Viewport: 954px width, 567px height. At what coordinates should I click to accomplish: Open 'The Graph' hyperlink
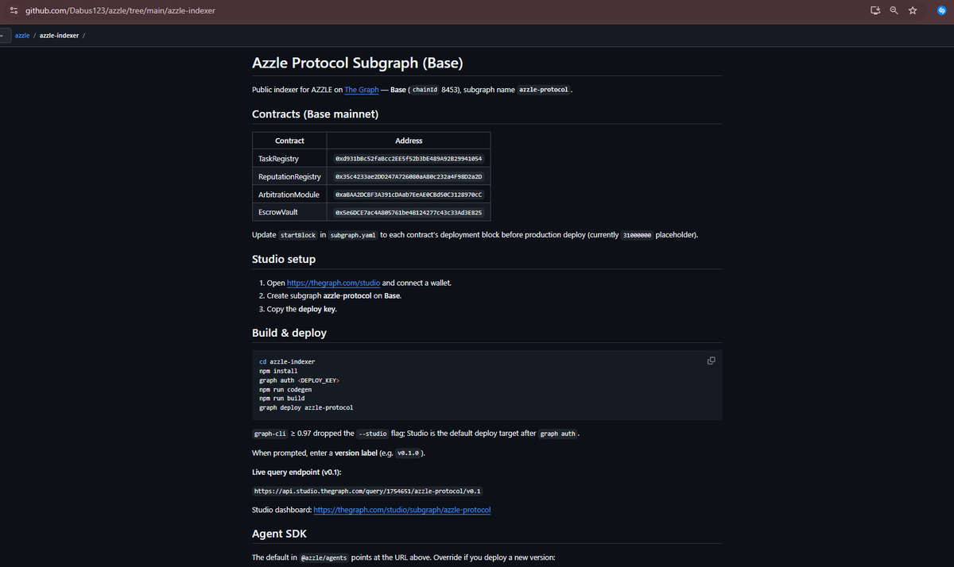point(362,90)
